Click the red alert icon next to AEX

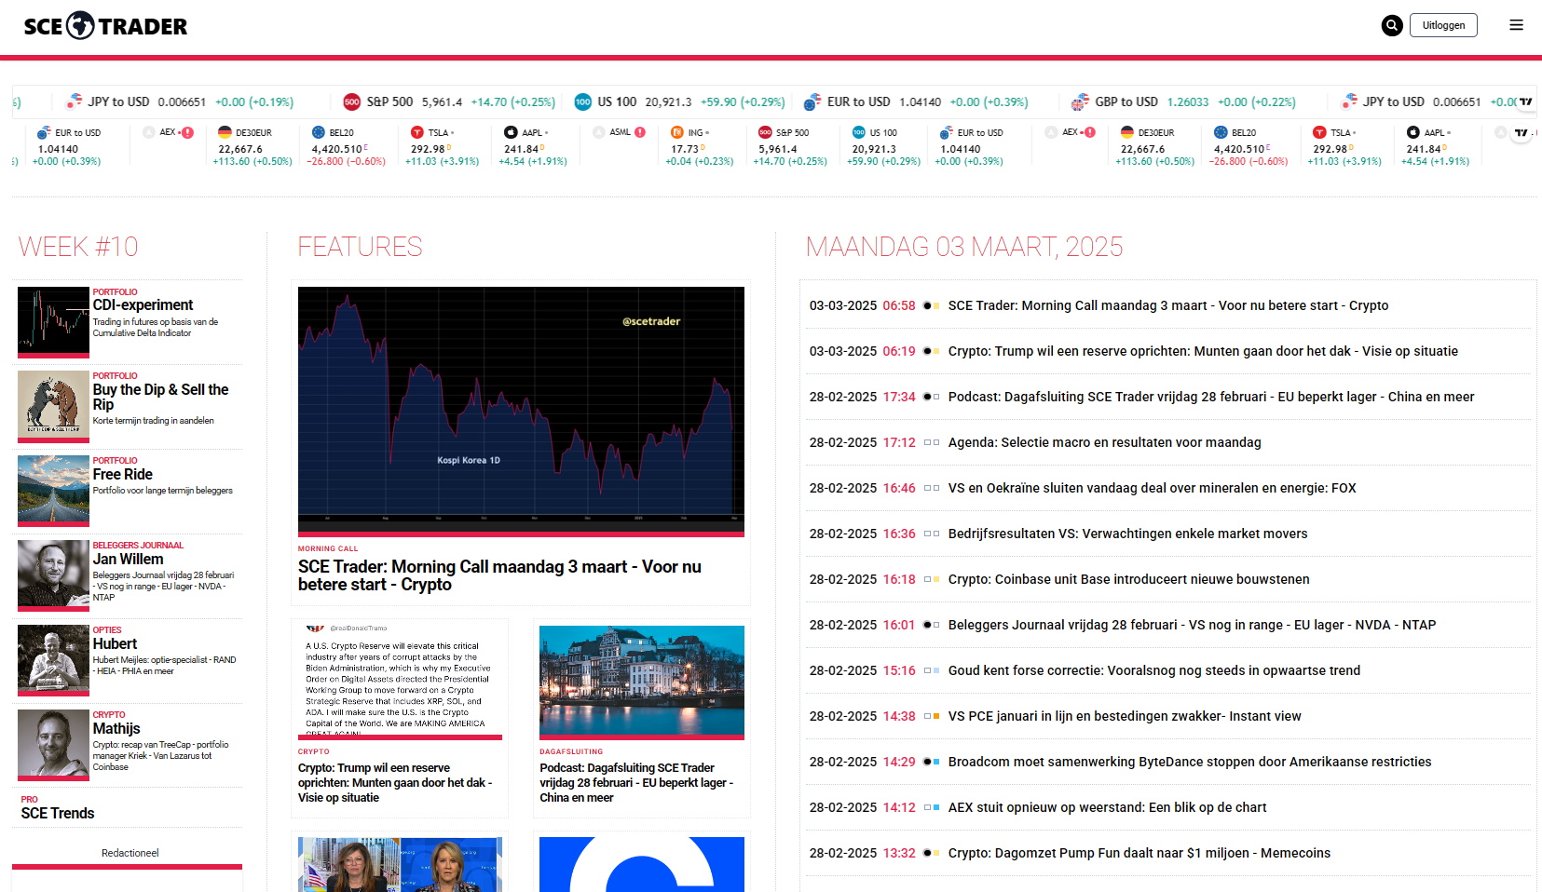pyautogui.click(x=186, y=133)
